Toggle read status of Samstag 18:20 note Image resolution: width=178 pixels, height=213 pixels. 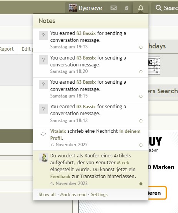[141, 72]
